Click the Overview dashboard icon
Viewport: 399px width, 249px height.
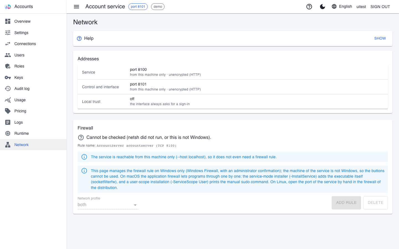pos(8,21)
